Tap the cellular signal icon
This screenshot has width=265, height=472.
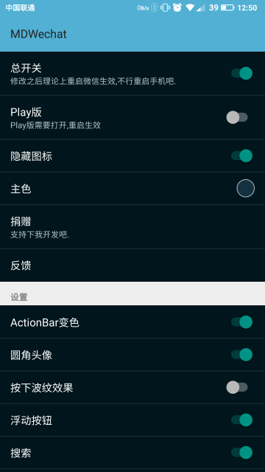[x=201, y=7]
